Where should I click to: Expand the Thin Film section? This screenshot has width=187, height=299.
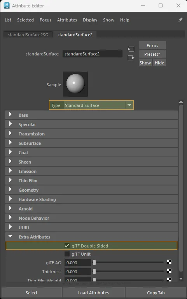point(91,180)
